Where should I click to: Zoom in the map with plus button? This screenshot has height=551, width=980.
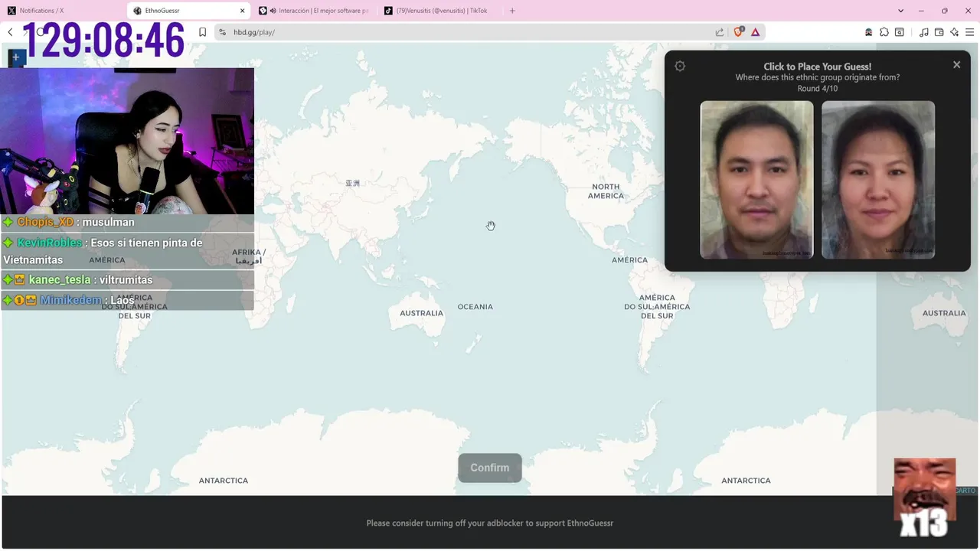click(x=16, y=57)
